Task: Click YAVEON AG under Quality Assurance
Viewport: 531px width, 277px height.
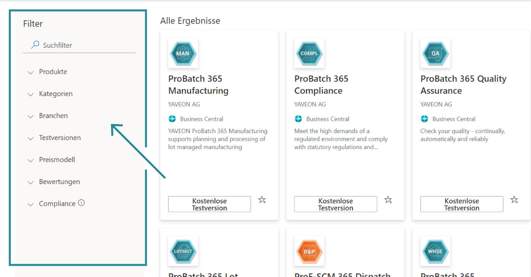Action: [x=436, y=104]
